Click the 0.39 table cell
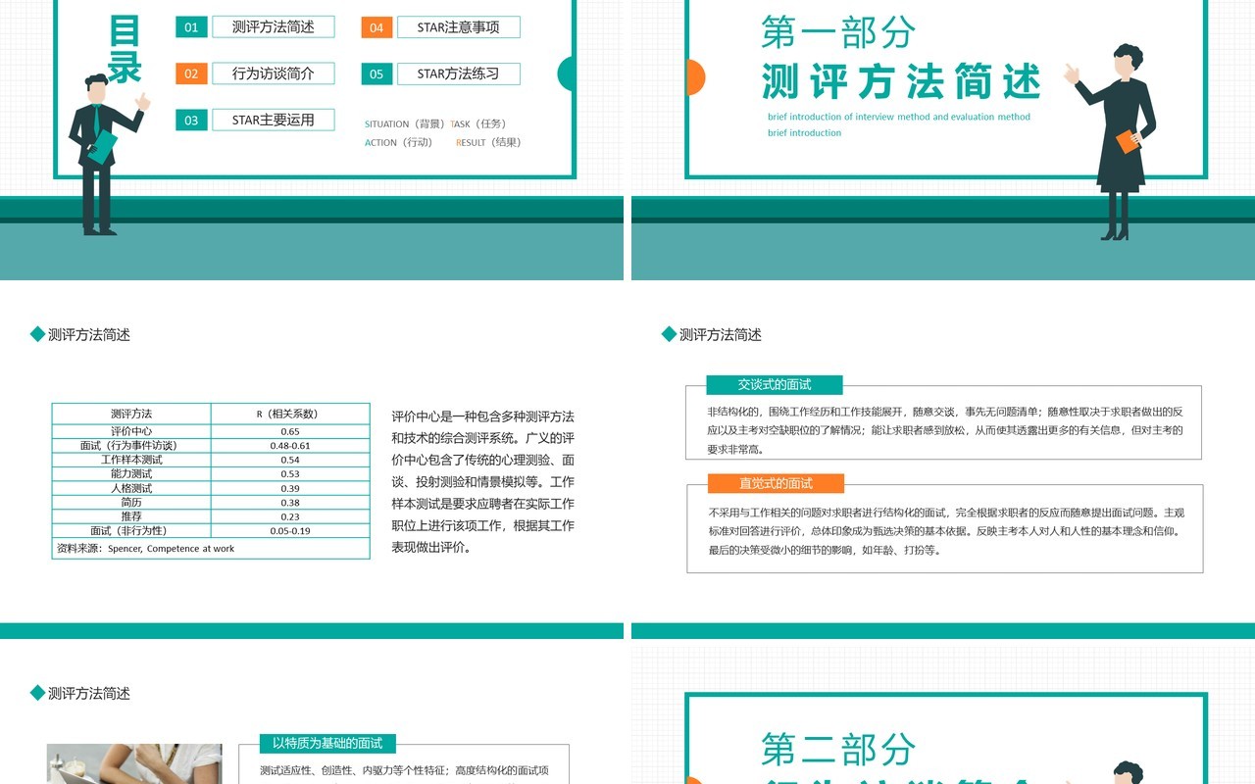Image resolution: width=1255 pixels, height=784 pixels. tap(290, 488)
